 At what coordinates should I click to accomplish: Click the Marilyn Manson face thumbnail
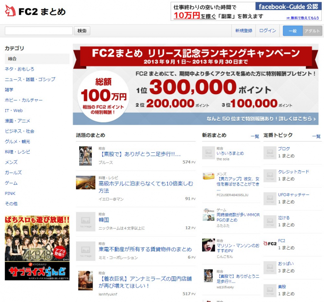pos(208,245)
